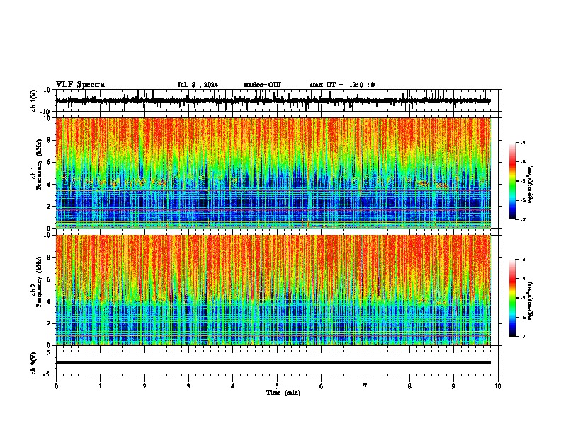The image size is (561, 433).
Task: Click inside the ch.2 spectrogram panel
Action: [x=273, y=290]
